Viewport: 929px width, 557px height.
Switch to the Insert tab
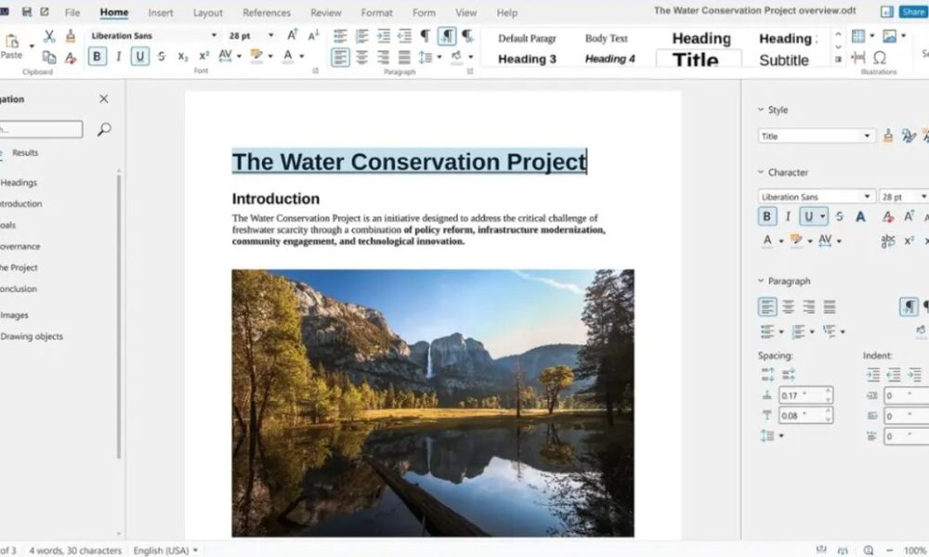coord(160,12)
